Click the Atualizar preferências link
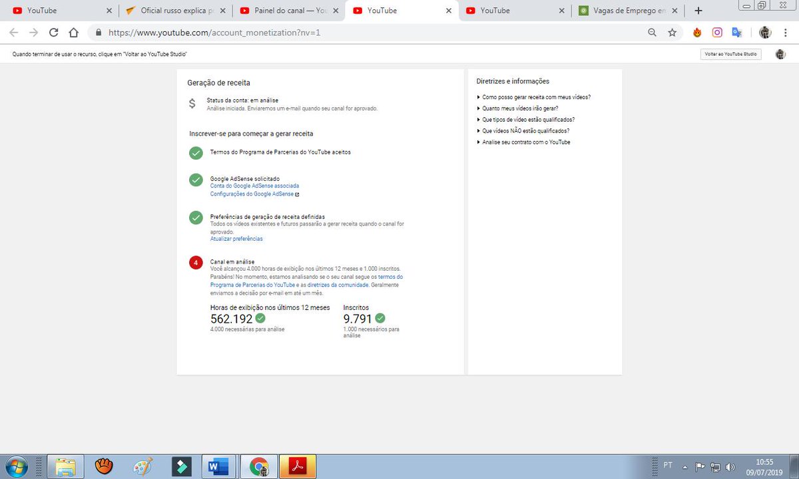This screenshot has height=479, width=799. point(236,239)
